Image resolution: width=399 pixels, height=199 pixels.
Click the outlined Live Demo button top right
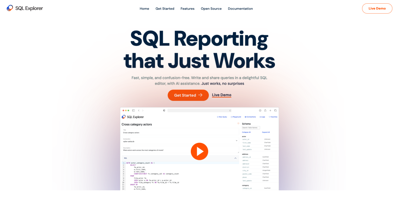coord(377,9)
